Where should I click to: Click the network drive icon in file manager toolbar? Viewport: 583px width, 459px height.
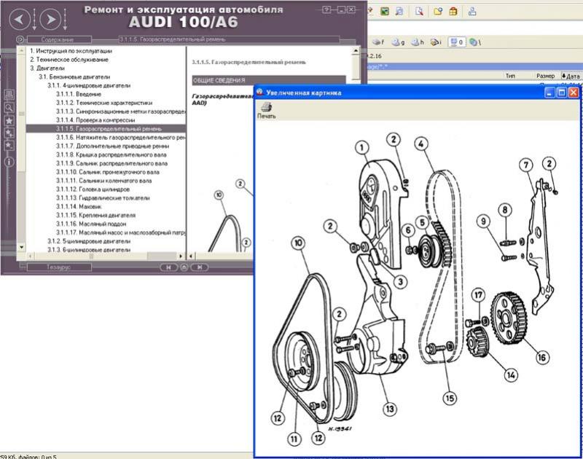[x=472, y=11]
